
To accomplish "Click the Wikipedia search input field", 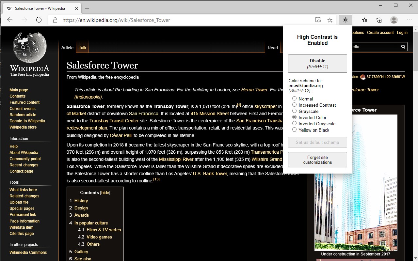I will tap(376, 47).
